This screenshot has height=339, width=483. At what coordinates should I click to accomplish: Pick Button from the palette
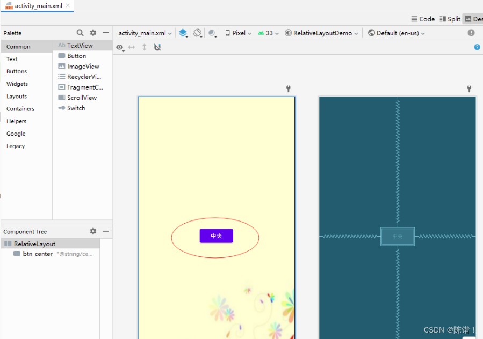[x=82, y=56]
